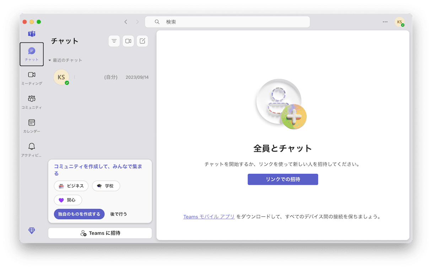Image resolution: width=432 pixels, height=269 pixels.
Task: Click into the 検索 search field
Action: pyautogui.click(x=227, y=22)
